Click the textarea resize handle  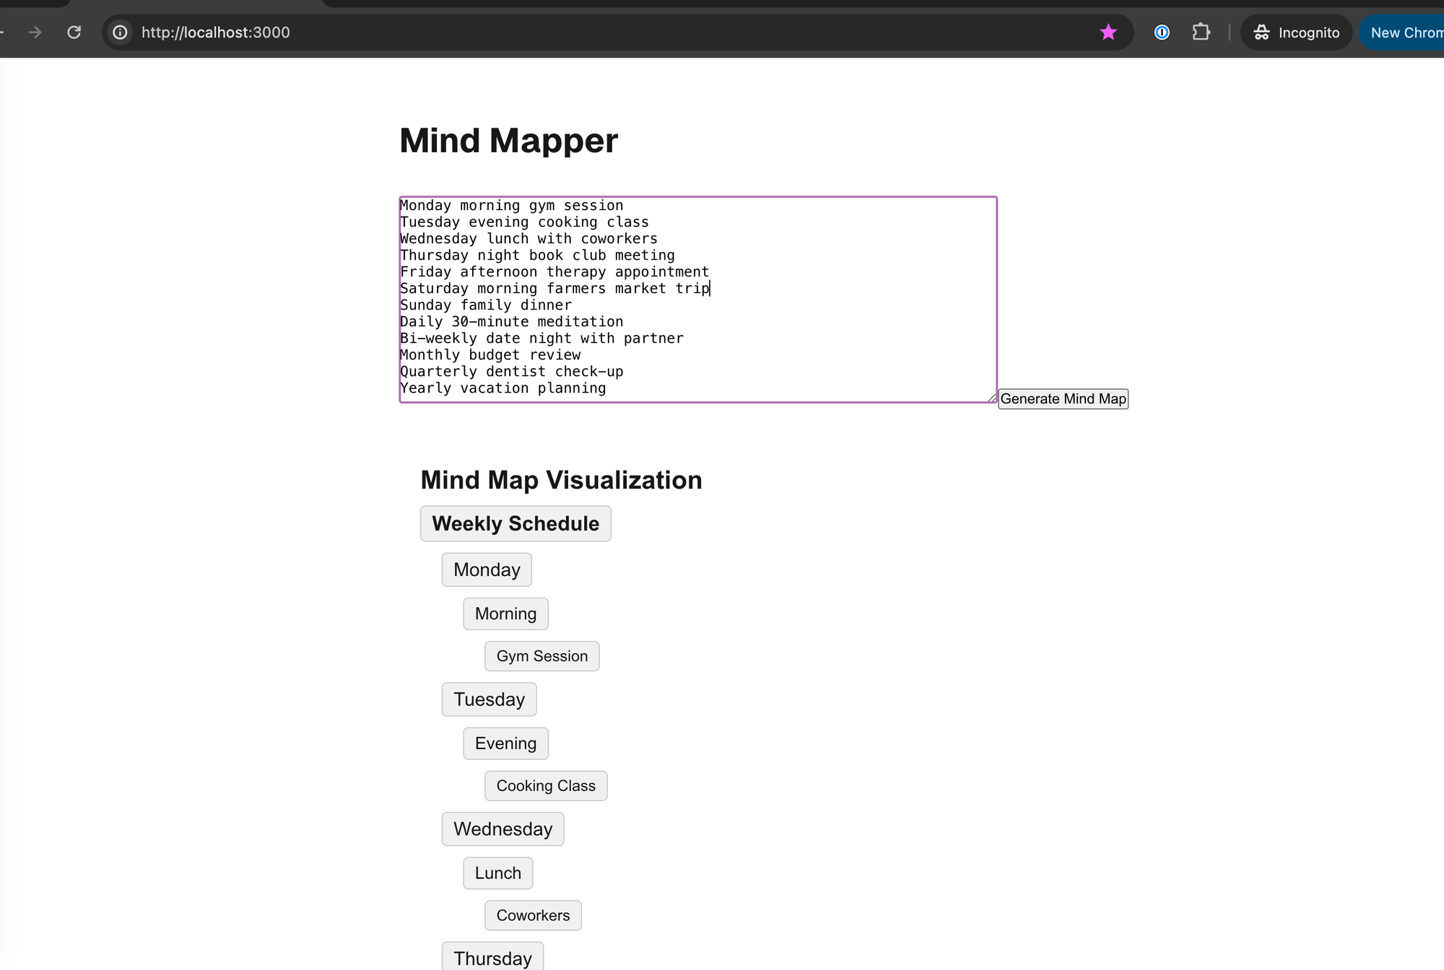(992, 398)
